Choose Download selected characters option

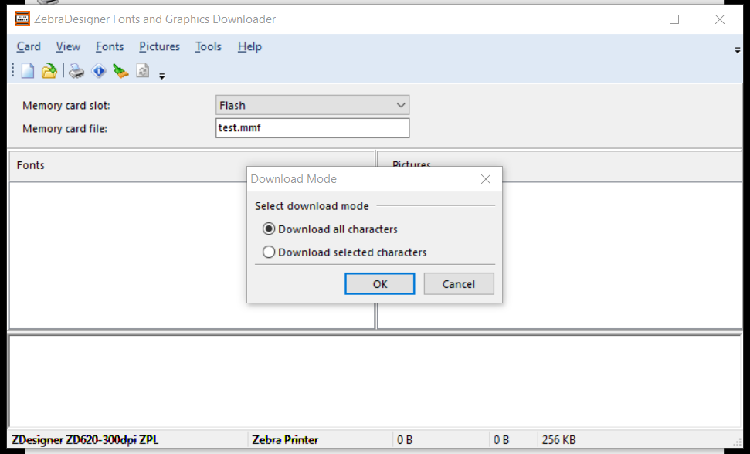269,252
